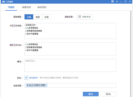Click the 备注 remarks text area
Screen dimensions: 133x97
point(70,65)
